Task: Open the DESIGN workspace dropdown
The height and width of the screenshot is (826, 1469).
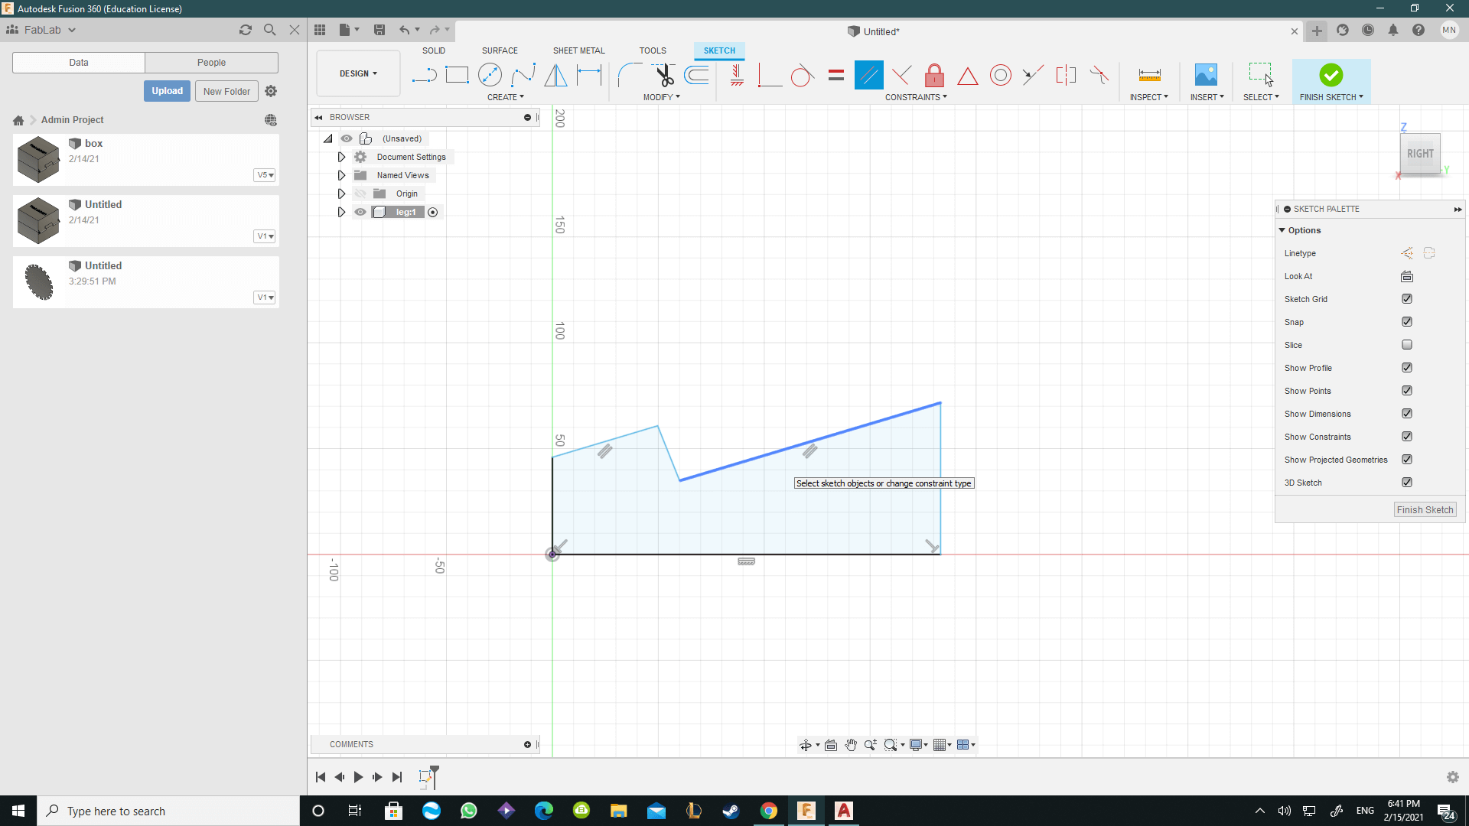Action: (358, 73)
